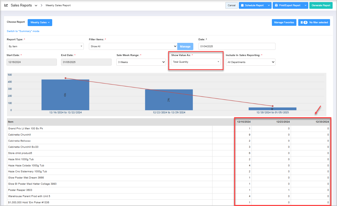The image size is (337, 206).
Task: Select the Glow Poster Wet Dream 3666 item
Action: (x=26, y=178)
